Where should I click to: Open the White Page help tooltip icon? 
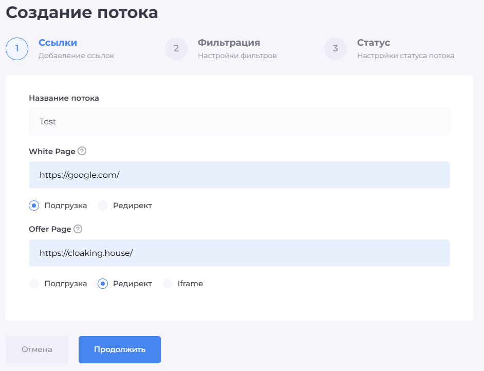coord(82,151)
